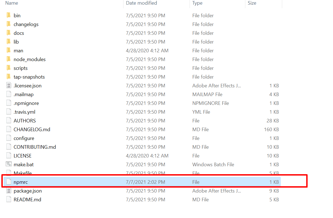Sort by the Name column header
Viewport: 333px width, 218px height.
click(x=12, y=3)
